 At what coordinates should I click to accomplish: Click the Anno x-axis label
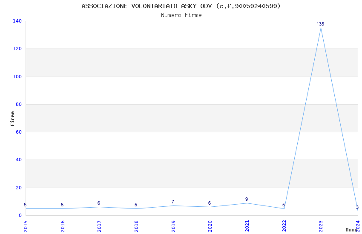[x=351, y=230]
